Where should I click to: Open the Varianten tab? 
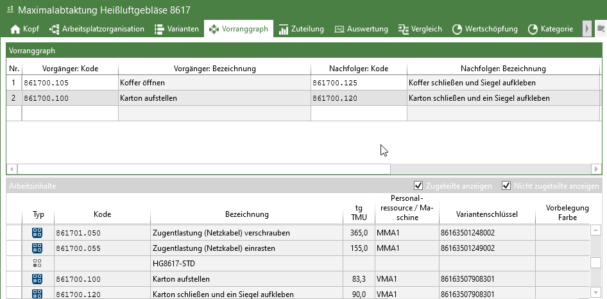tap(176, 29)
